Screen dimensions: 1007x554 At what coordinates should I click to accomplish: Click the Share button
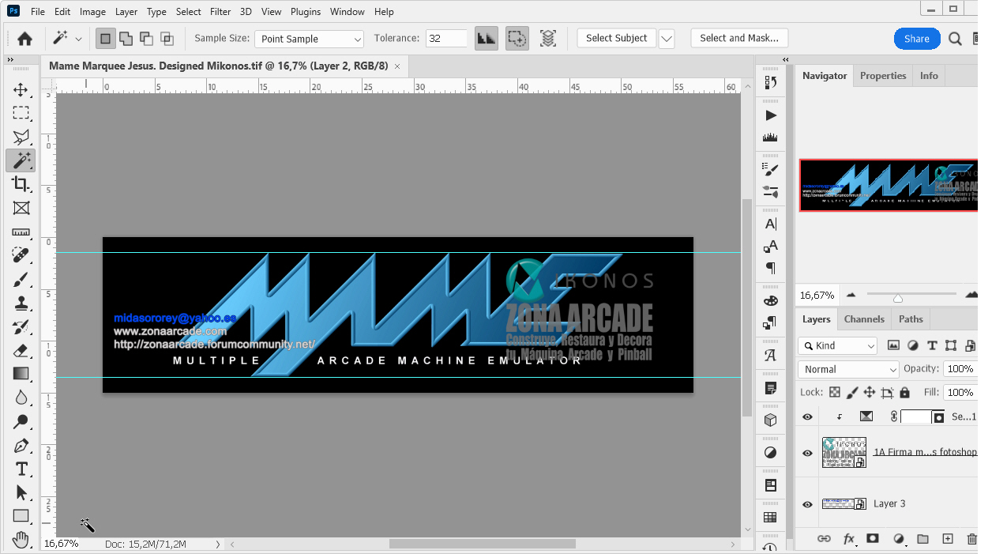pyautogui.click(x=916, y=39)
